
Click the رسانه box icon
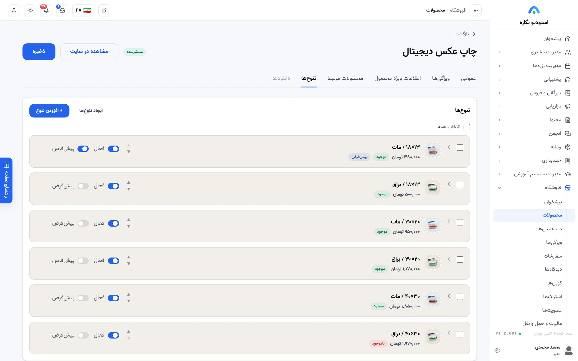(x=568, y=147)
